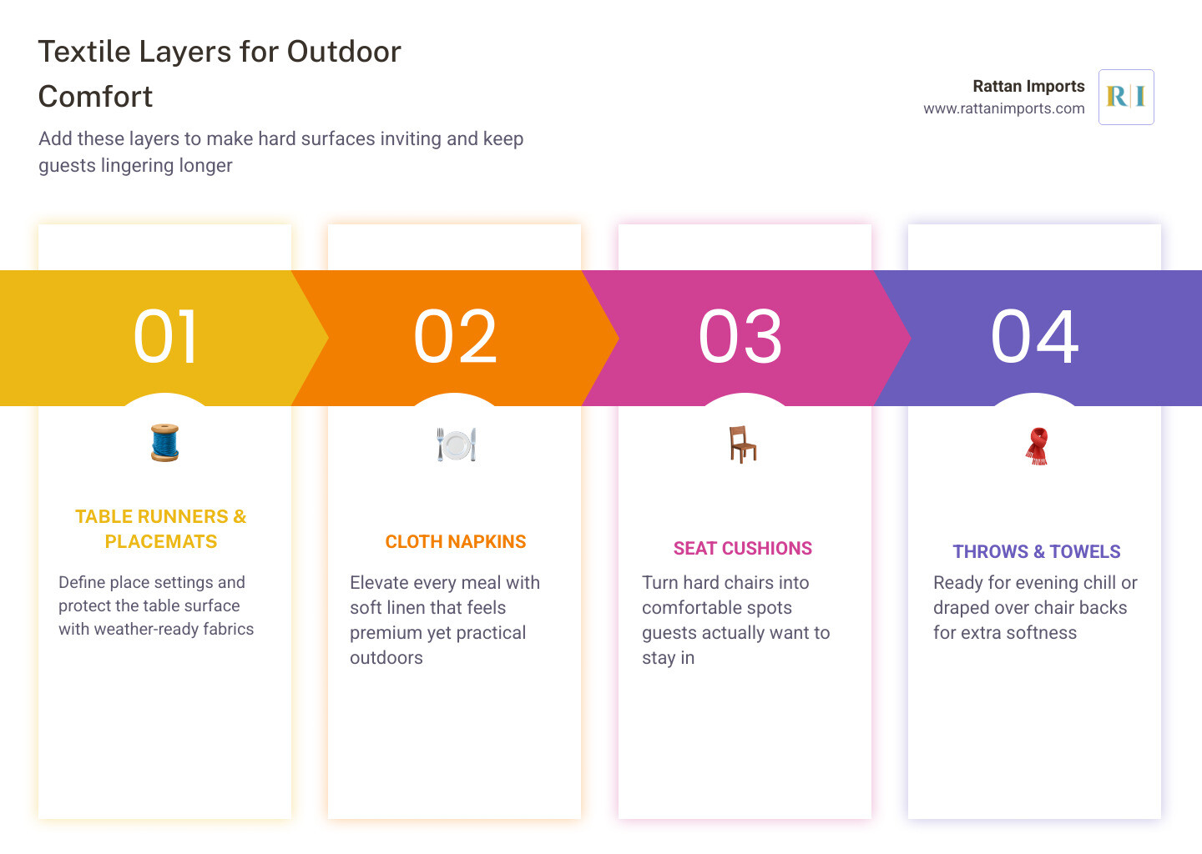This screenshot has height=854, width=1202.
Task: Select the purple 04 arrow step
Action: 1036,338
